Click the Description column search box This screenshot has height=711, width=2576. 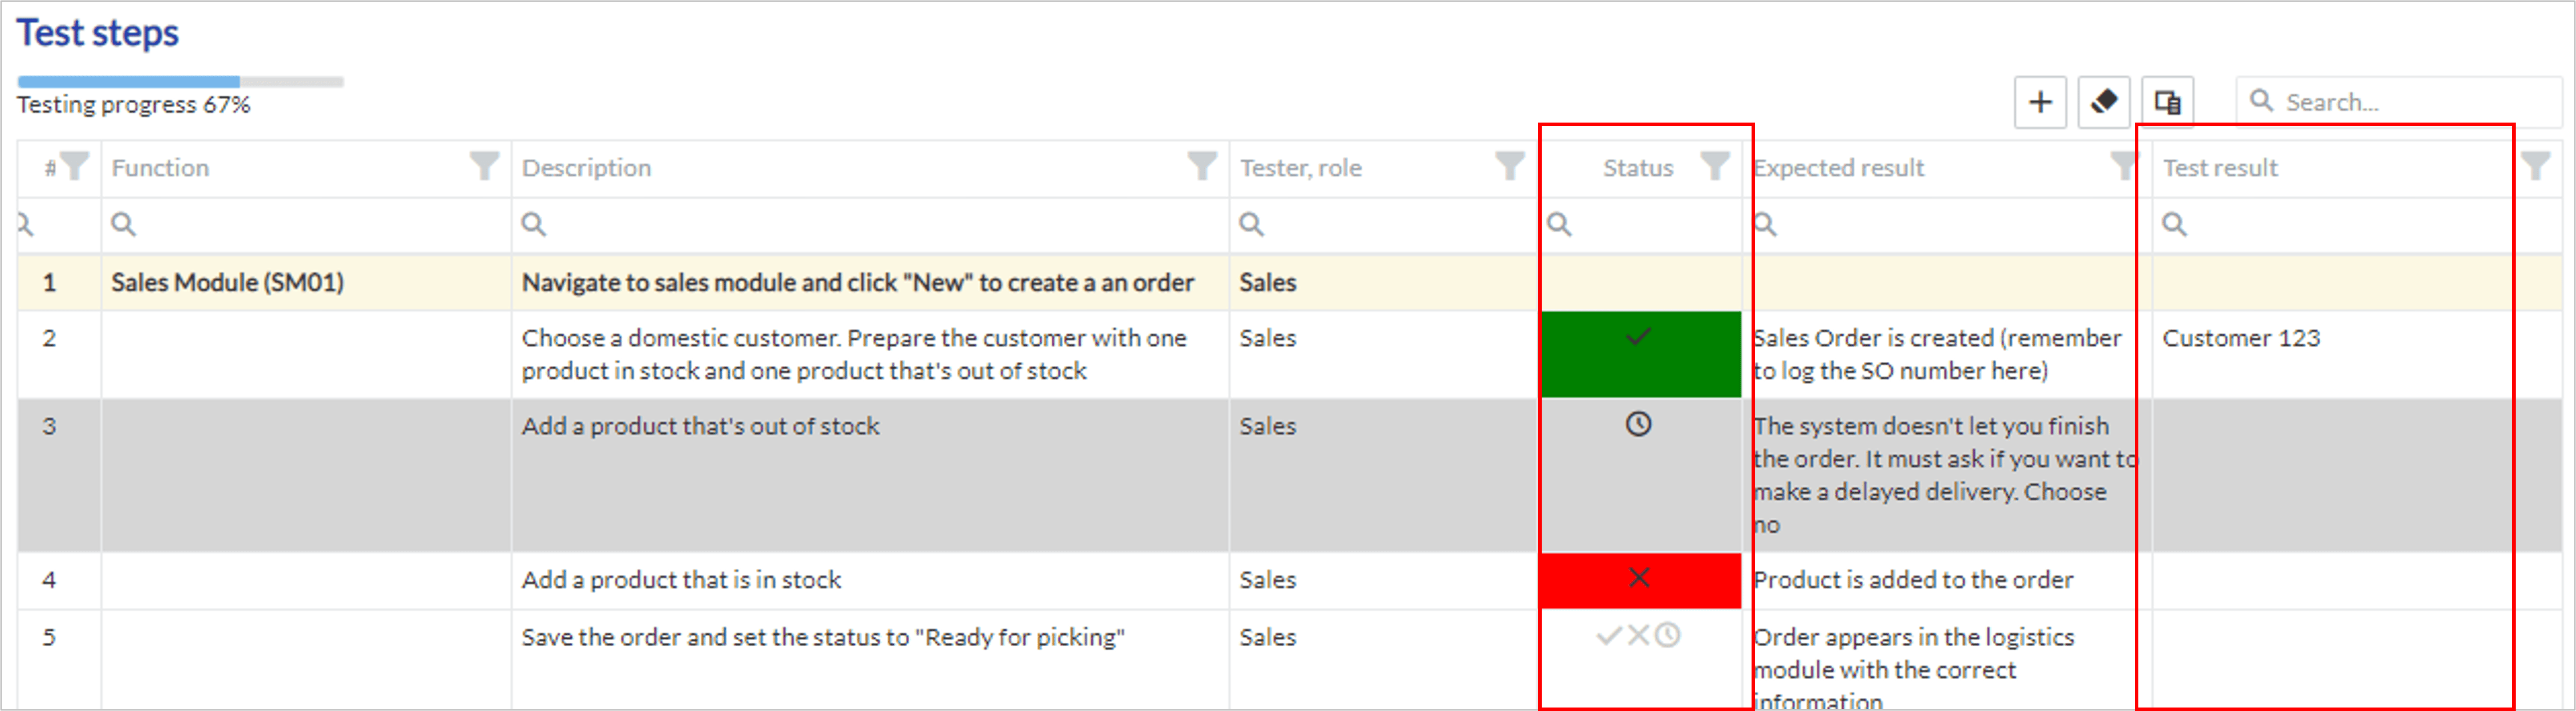[870, 225]
